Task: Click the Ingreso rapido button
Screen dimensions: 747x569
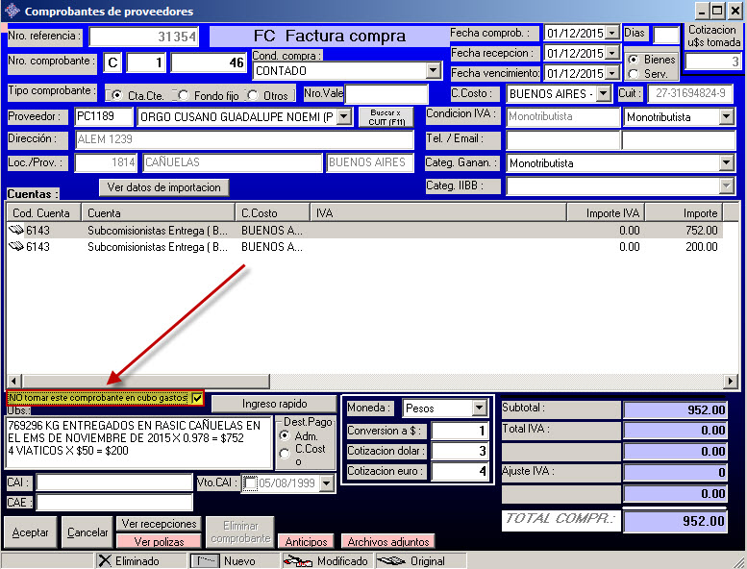Action: (x=274, y=404)
